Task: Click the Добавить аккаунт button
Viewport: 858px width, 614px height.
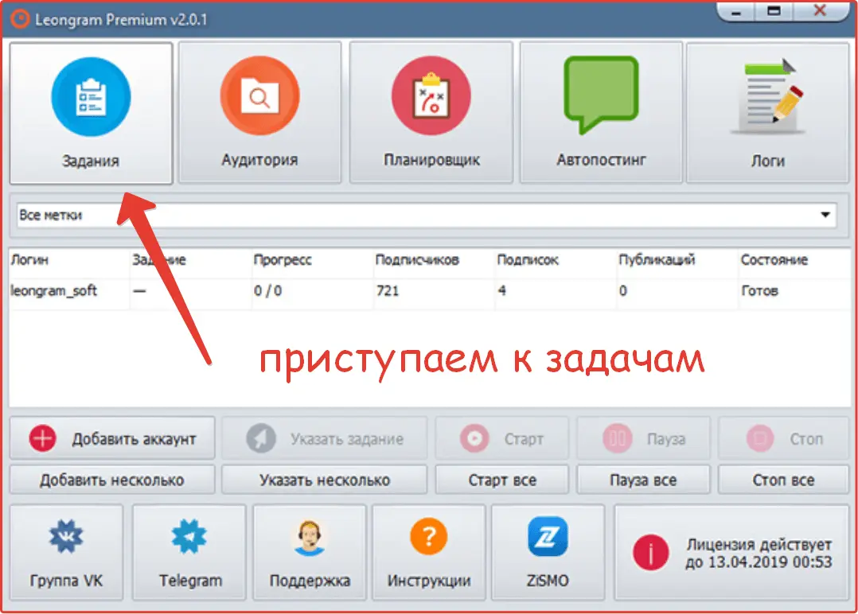Action: coord(112,438)
